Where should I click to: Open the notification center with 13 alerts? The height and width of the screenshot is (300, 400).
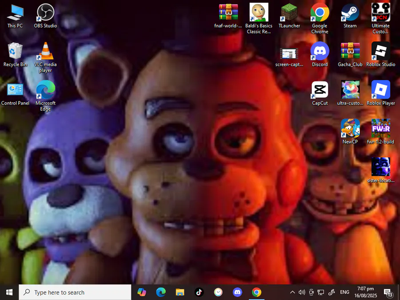tap(388, 293)
